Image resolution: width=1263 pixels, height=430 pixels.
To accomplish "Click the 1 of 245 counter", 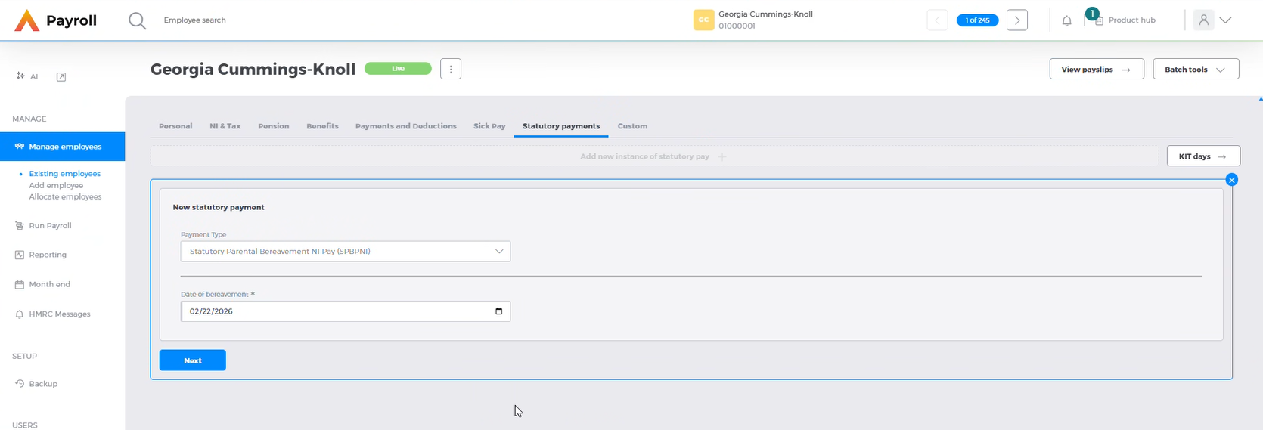I will 977,20.
